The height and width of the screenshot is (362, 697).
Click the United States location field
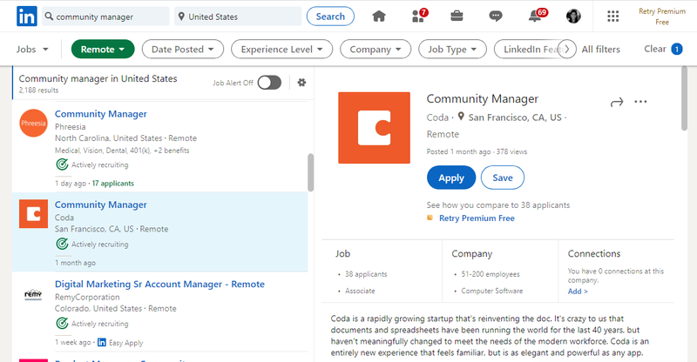tap(238, 17)
